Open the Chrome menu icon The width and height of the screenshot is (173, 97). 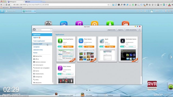(172, 5)
